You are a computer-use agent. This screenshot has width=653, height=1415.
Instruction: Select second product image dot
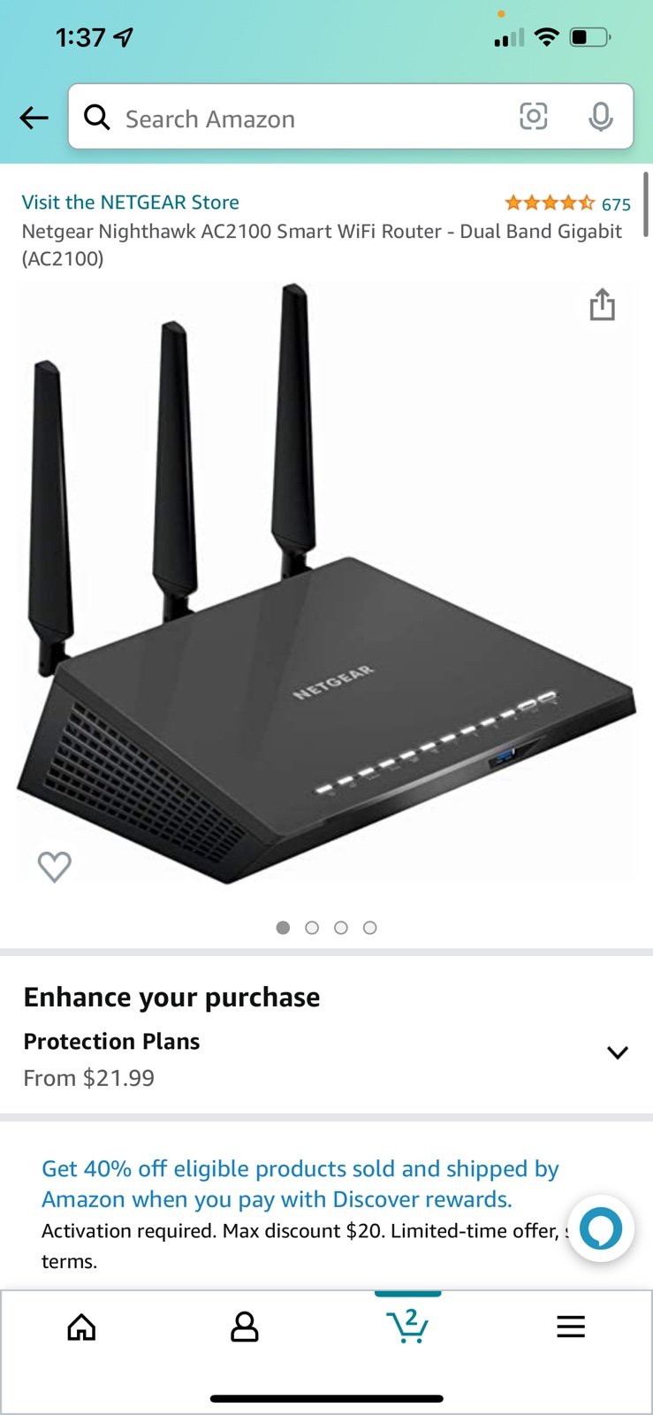pyautogui.click(x=312, y=928)
